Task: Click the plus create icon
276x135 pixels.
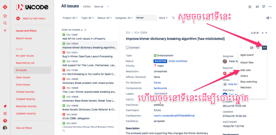Action: tap(5, 30)
